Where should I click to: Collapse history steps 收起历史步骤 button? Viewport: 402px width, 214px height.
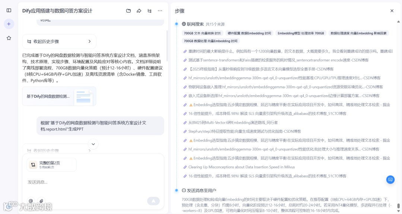[x=59, y=42]
